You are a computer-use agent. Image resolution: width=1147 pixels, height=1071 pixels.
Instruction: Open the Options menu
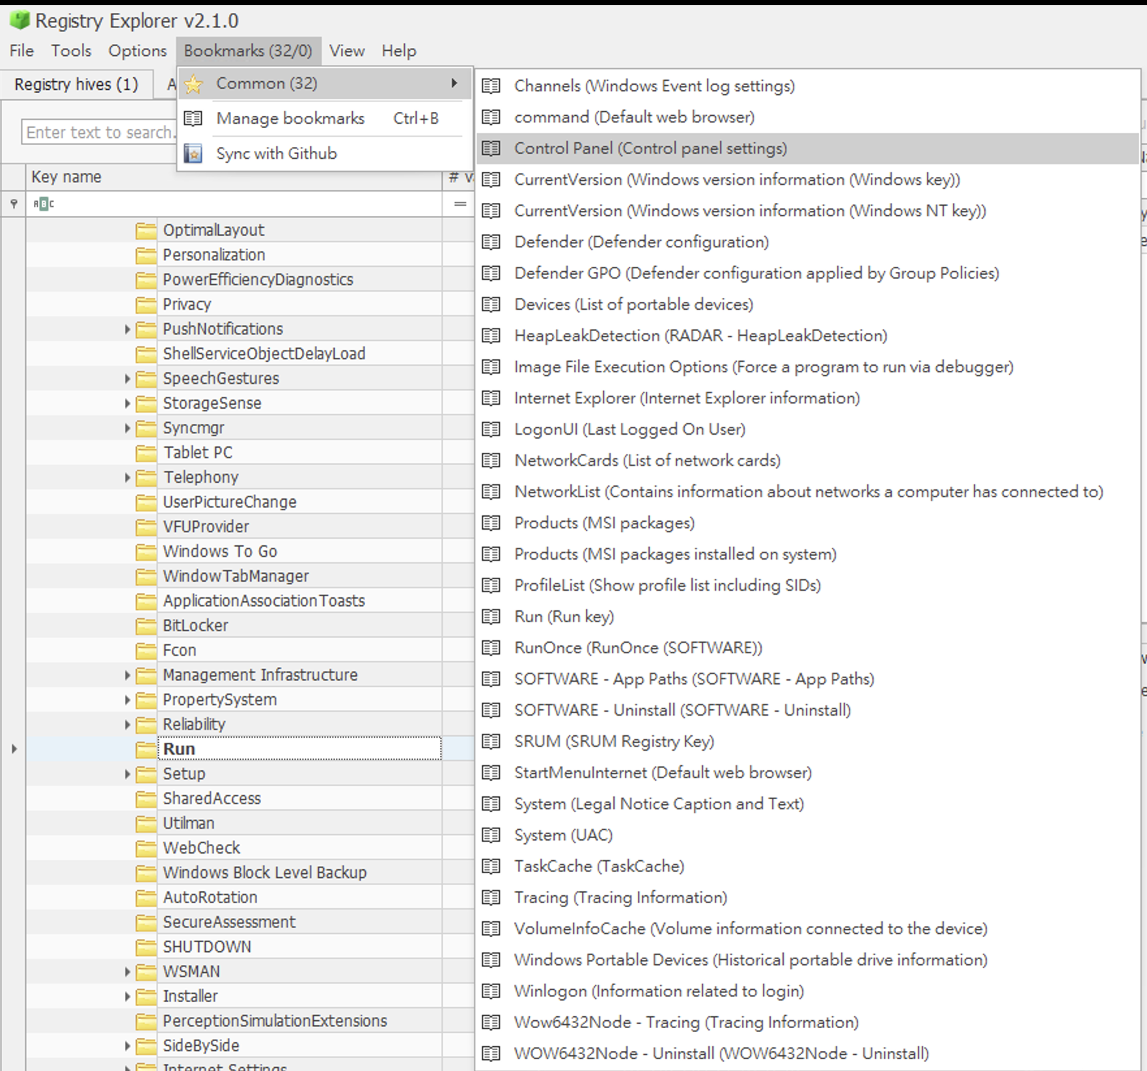[x=137, y=51]
